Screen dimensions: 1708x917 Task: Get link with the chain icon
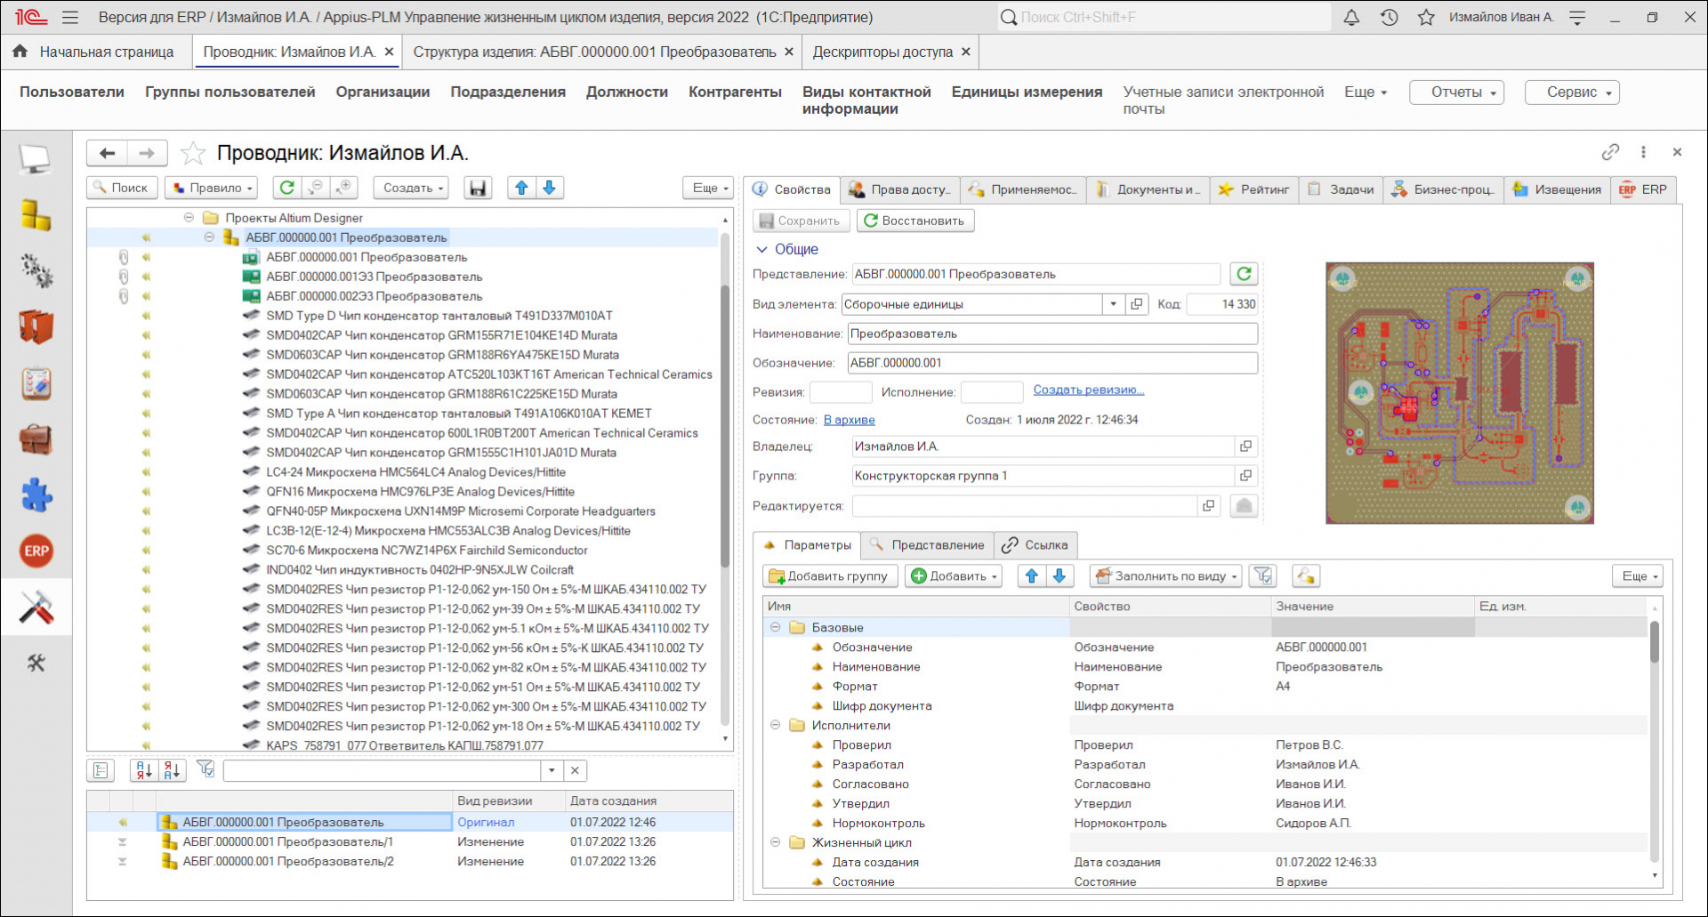(1610, 152)
